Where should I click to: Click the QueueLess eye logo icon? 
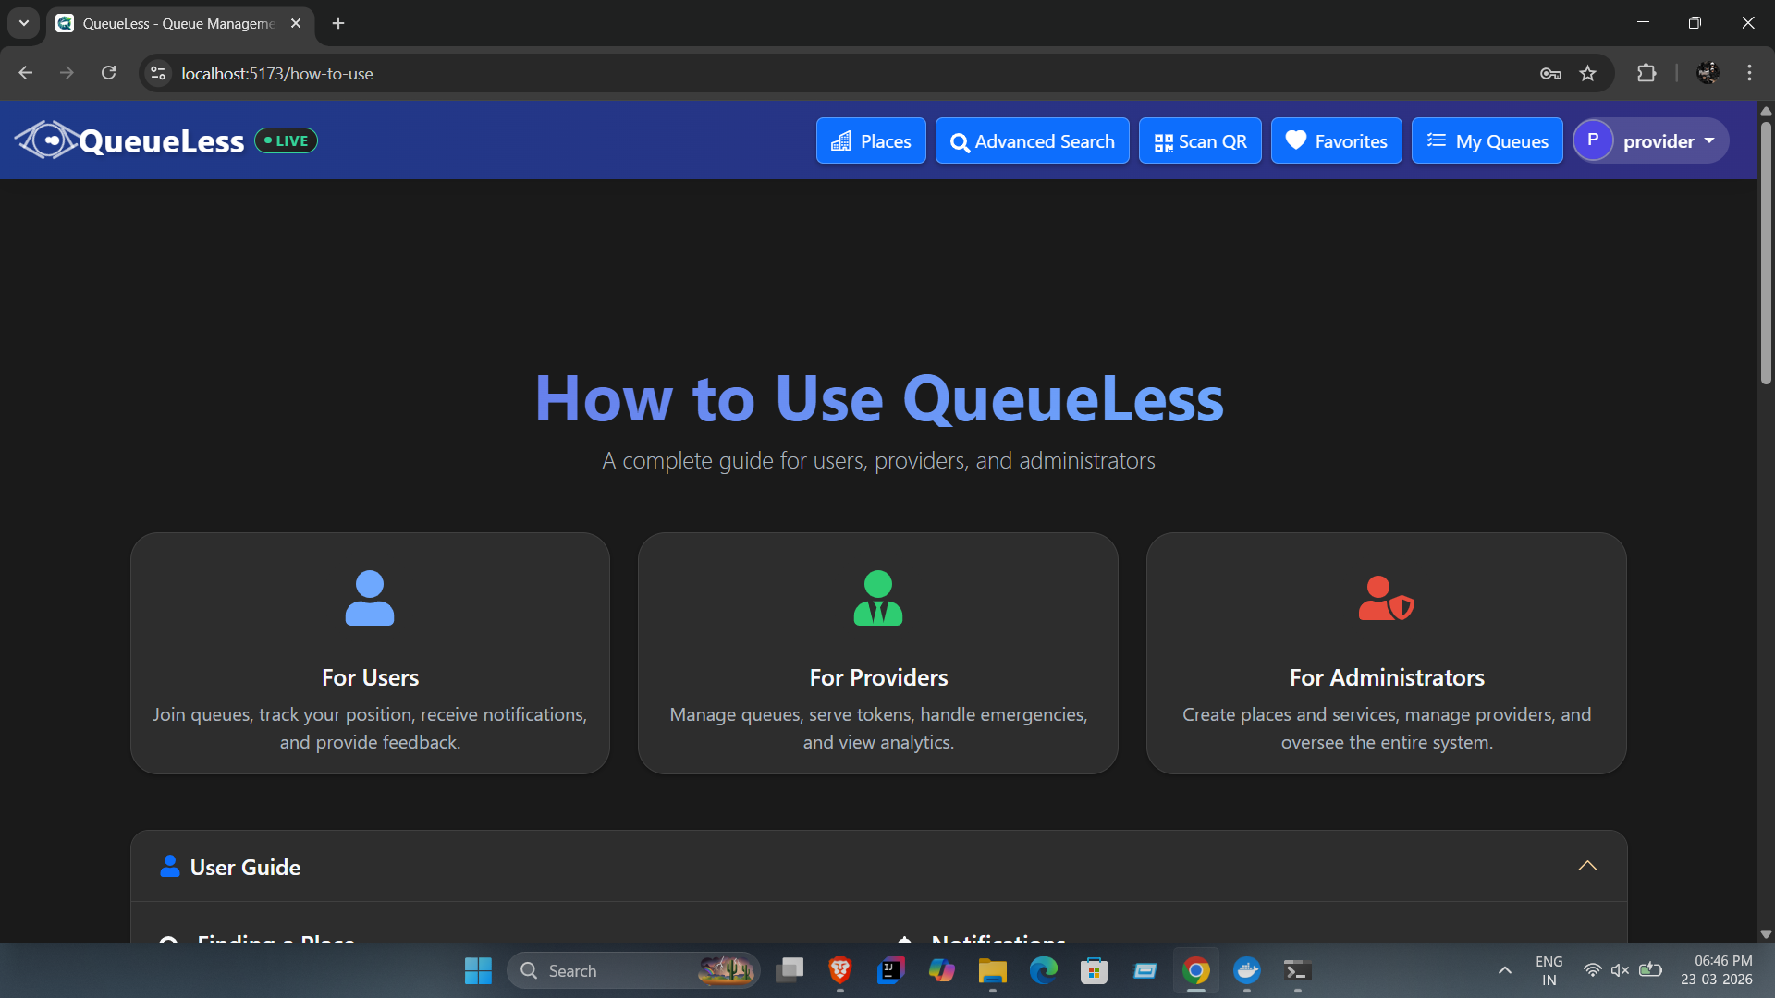pos(46,140)
